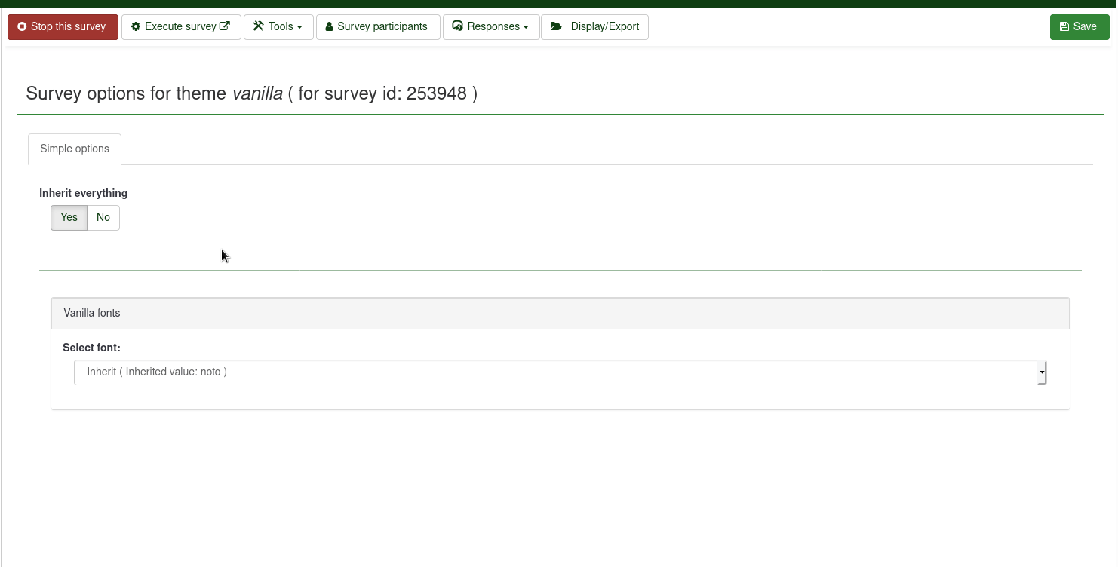Click the wrench icon on Tools
1118x567 pixels.
258,26
